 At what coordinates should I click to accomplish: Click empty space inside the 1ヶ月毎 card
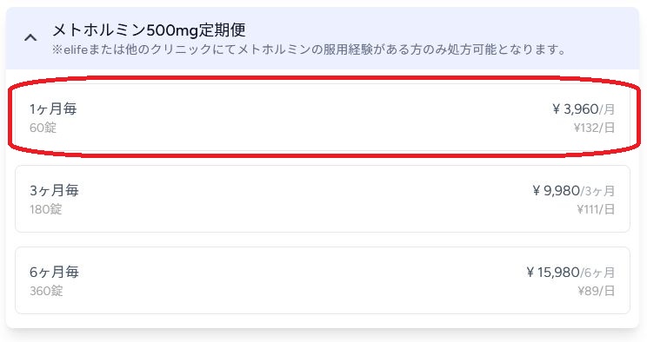tap(314, 117)
